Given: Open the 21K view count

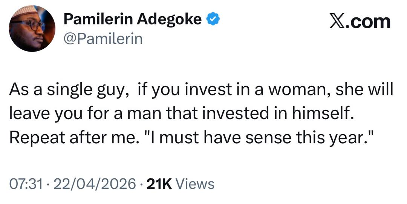Looking at the screenshot, I should tap(159, 184).
